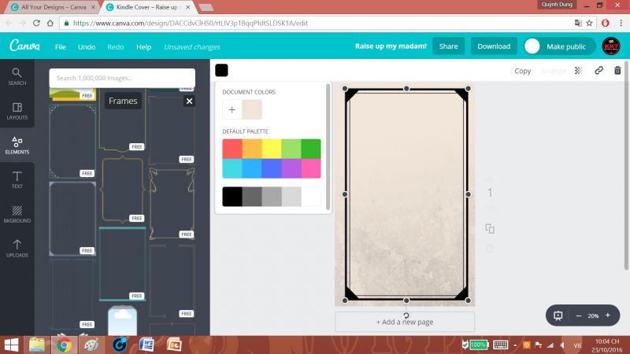Click the image search input field

pos(121,78)
